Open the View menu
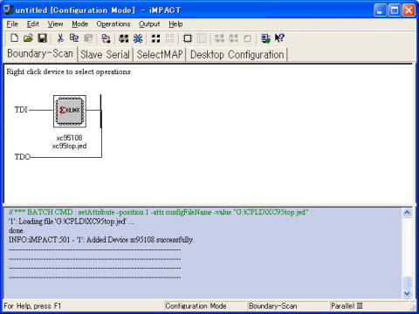419x314 pixels. pyautogui.click(x=55, y=24)
